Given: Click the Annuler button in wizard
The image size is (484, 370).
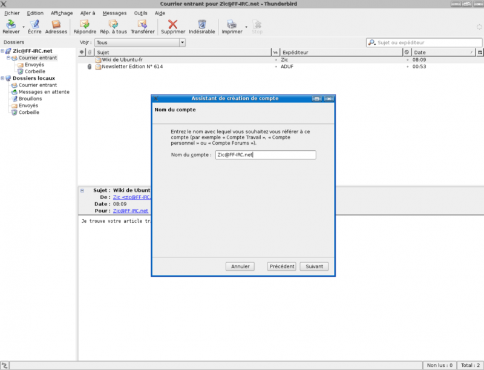Looking at the screenshot, I should pos(240,266).
